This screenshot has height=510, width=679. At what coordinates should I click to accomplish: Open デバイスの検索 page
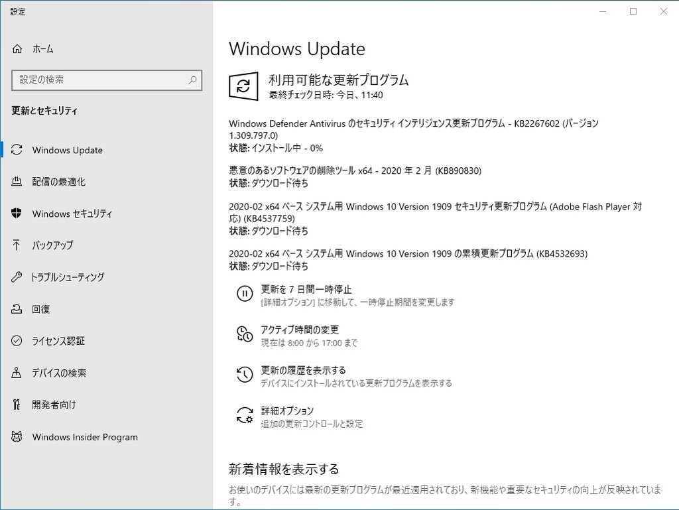coord(107,373)
